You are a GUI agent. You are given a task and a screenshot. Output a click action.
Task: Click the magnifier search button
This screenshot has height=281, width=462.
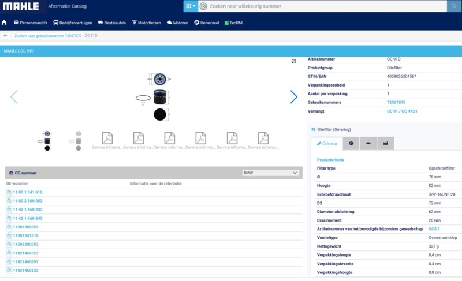pyautogui.click(x=454, y=6)
